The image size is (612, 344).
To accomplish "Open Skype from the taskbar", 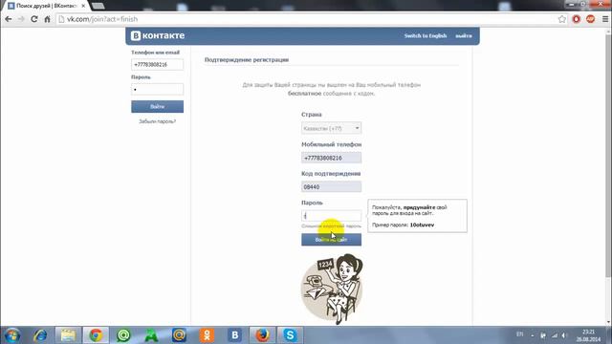I will coord(290,335).
